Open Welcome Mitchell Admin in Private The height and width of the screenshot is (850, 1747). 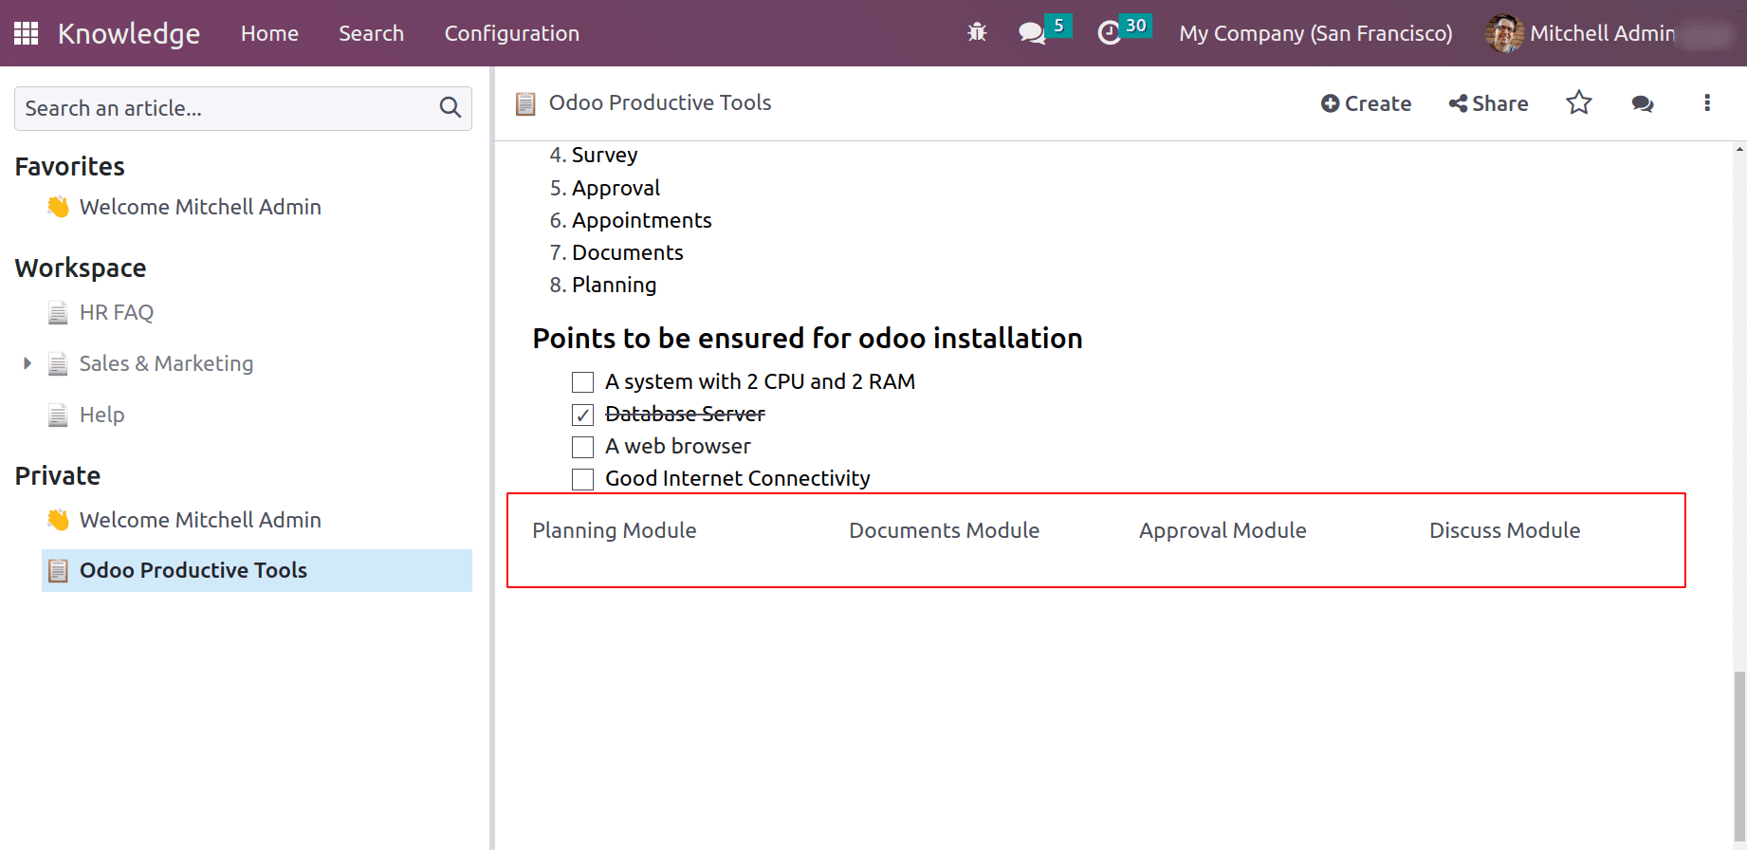pos(200,520)
